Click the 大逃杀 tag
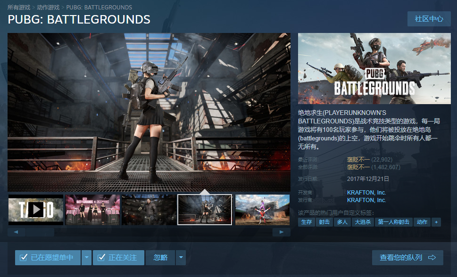The width and height of the screenshot is (457, 277). (x=363, y=222)
